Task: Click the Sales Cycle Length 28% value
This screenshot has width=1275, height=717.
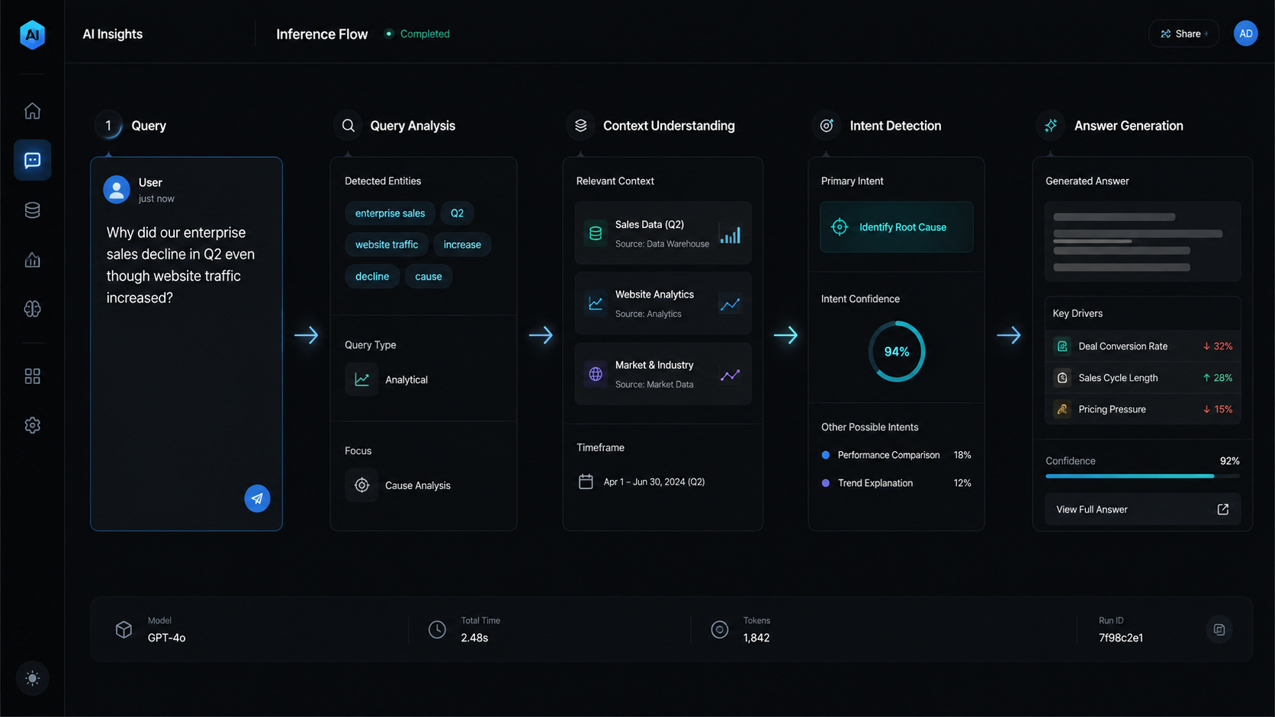Action: coord(1218,378)
